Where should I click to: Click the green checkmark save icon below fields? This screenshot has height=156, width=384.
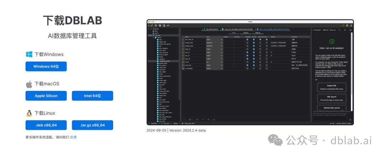coord(185,119)
